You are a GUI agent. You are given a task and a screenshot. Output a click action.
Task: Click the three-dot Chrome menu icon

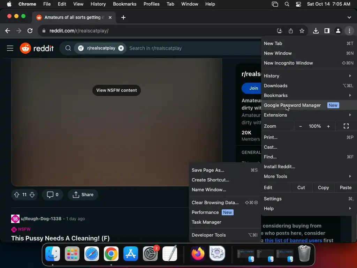tap(349, 31)
